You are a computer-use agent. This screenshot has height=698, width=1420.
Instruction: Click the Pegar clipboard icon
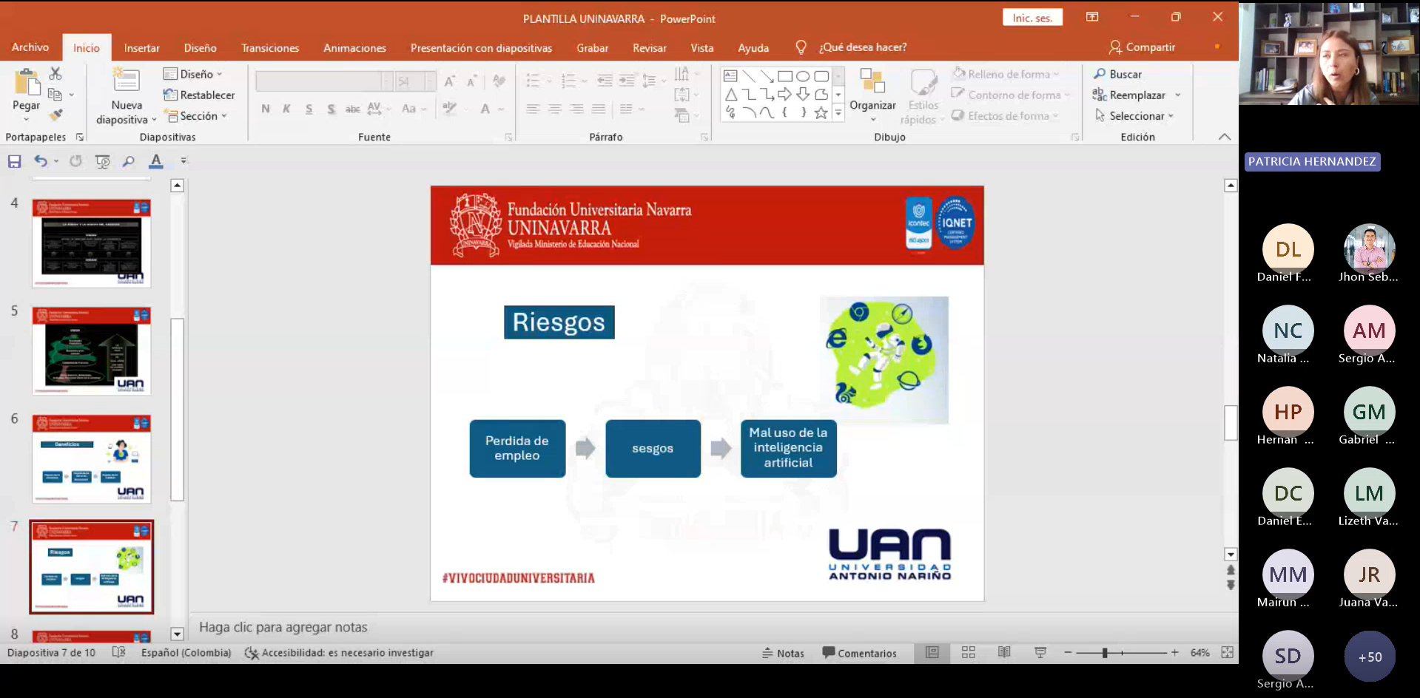27,83
